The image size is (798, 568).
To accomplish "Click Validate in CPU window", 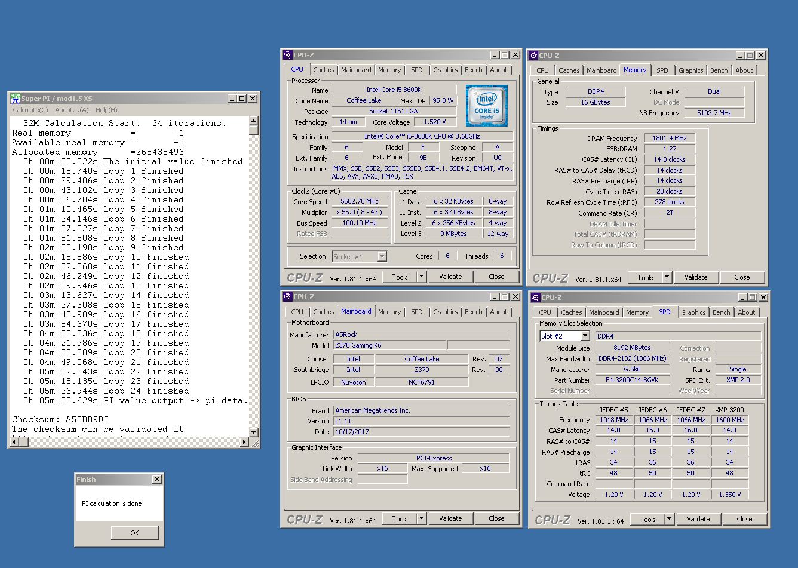I will [x=450, y=277].
